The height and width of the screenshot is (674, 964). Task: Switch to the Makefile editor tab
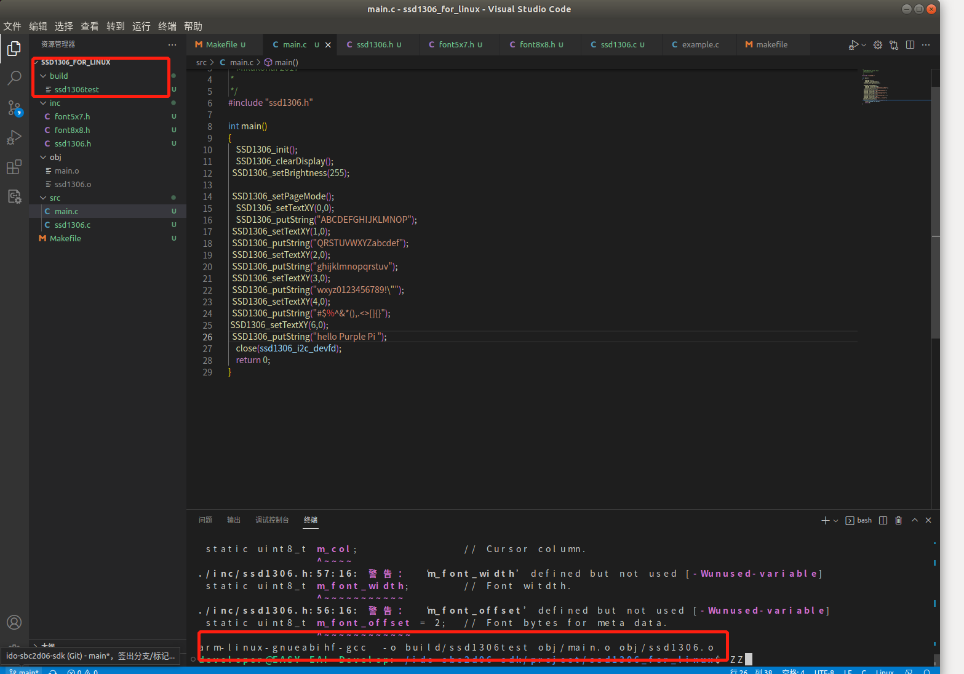coord(225,44)
